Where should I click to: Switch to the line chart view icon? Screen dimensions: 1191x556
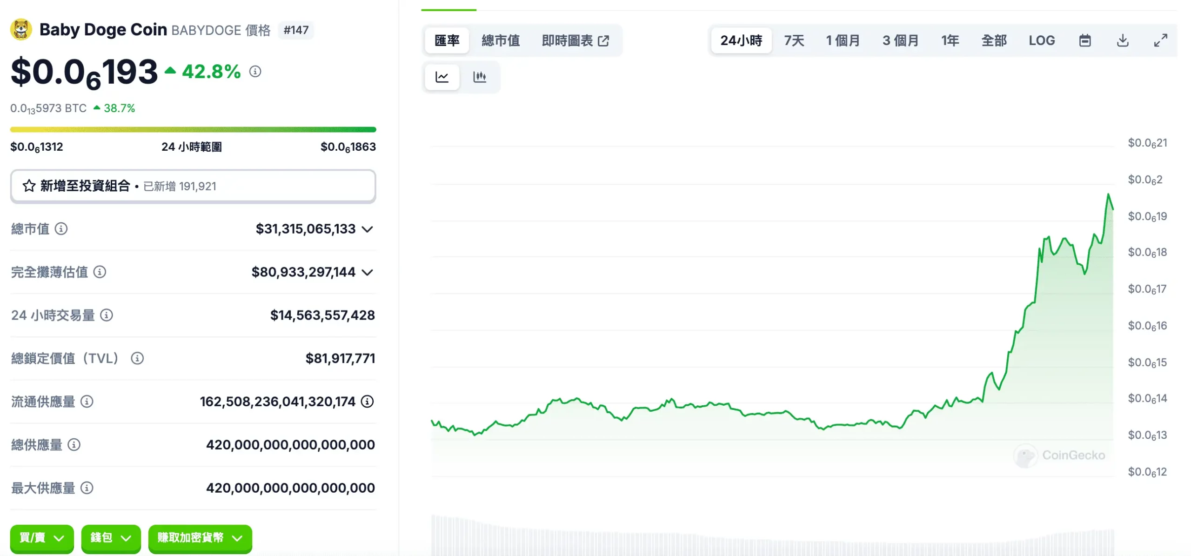tap(442, 77)
